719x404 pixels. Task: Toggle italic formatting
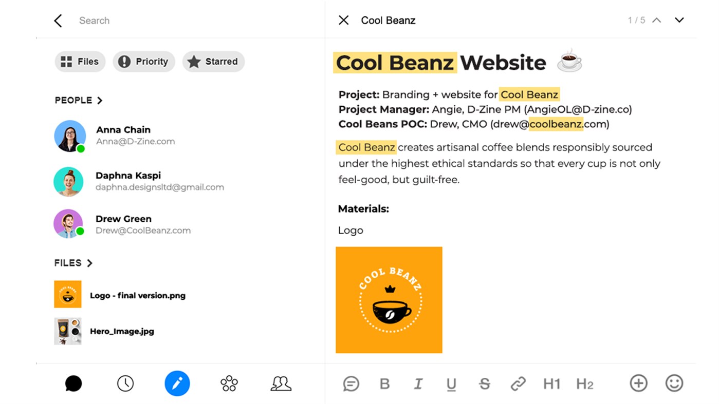[418, 383]
